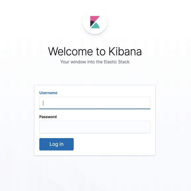
Task: Click the teal bottom segment of the Kibana logo
Action: pos(95,26)
